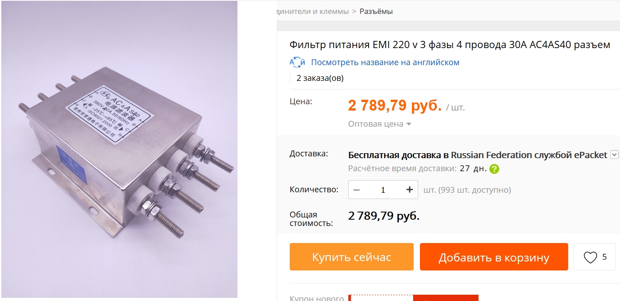Image resolution: width=620 pixels, height=301 pixels.
Task: Click the Добавить в корзину button
Action: (494, 257)
